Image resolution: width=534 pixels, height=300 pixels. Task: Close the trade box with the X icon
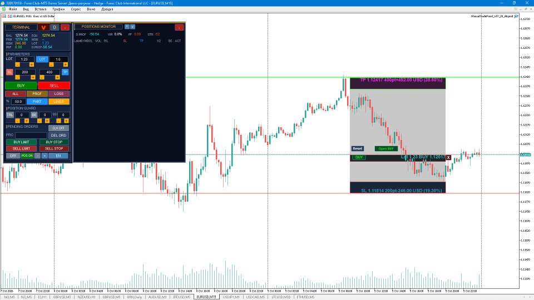pyautogui.click(x=448, y=157)
